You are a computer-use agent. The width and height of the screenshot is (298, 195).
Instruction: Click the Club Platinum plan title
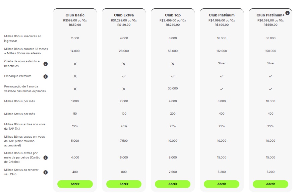pyautogui.click(x=222, y=15)
